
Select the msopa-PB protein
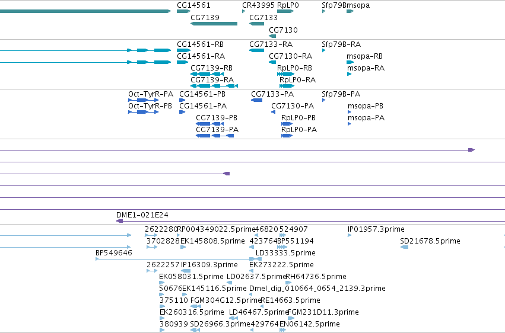click(365, 105)
